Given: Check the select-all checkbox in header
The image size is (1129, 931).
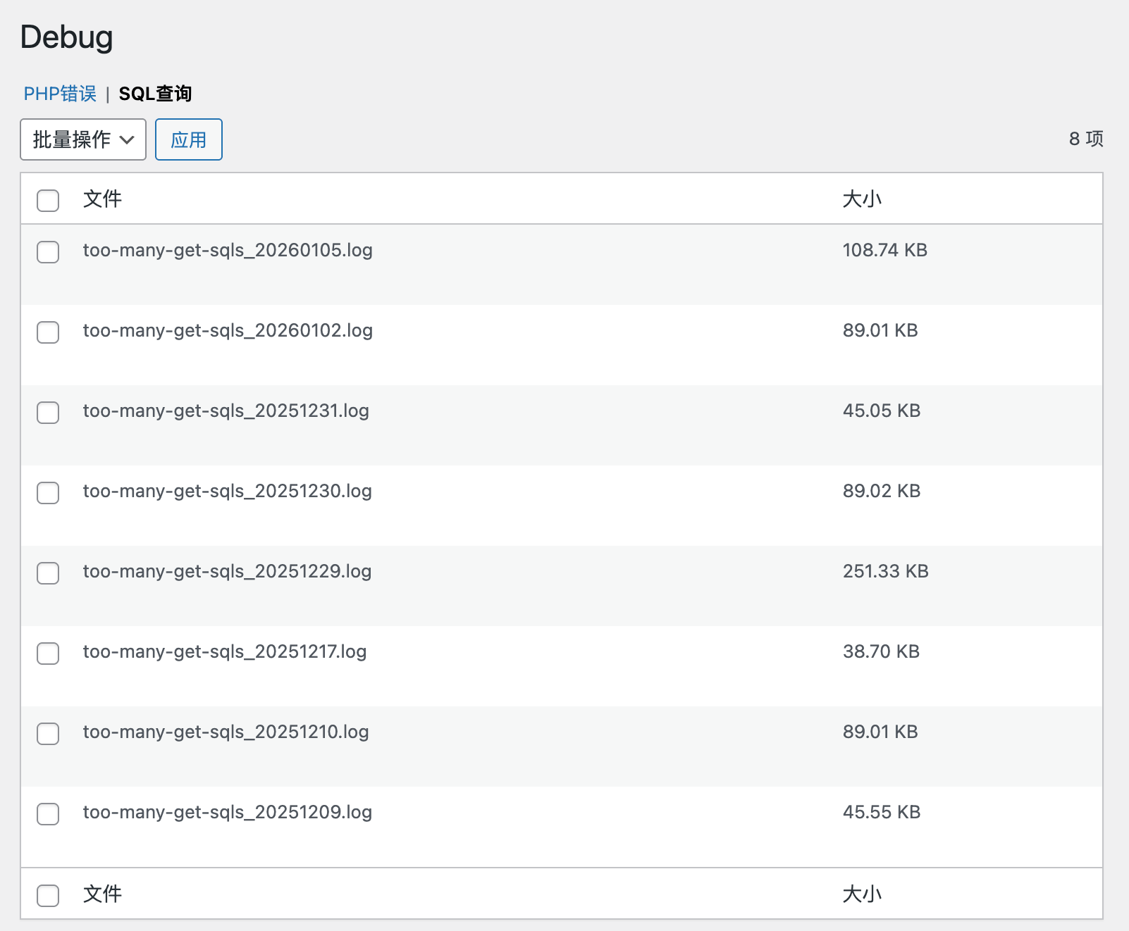Looking at the screenshot, I should pyautogui.click(x=48, y=201).
